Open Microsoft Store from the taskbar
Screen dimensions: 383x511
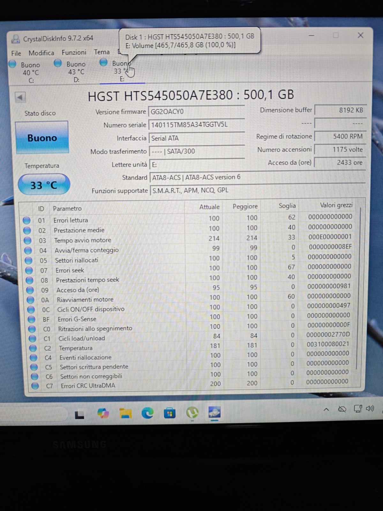[169, 413]
